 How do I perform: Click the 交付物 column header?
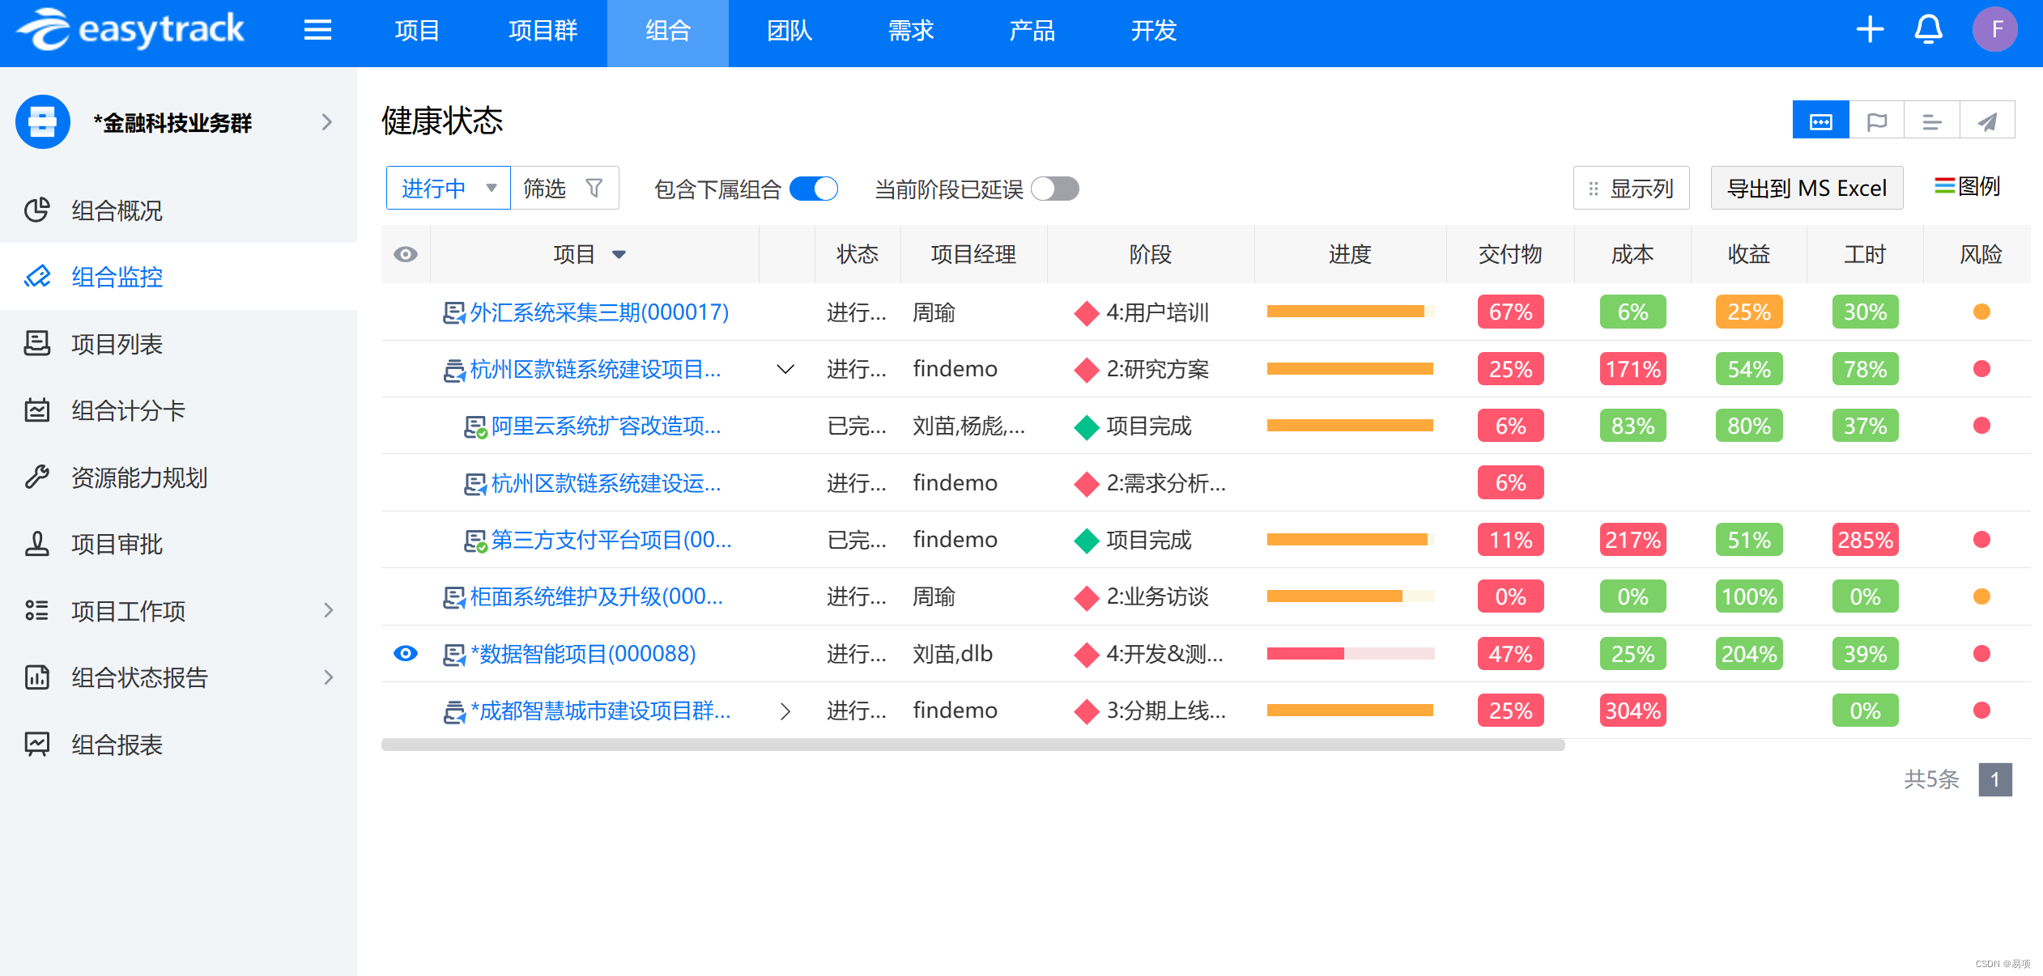1510,255
